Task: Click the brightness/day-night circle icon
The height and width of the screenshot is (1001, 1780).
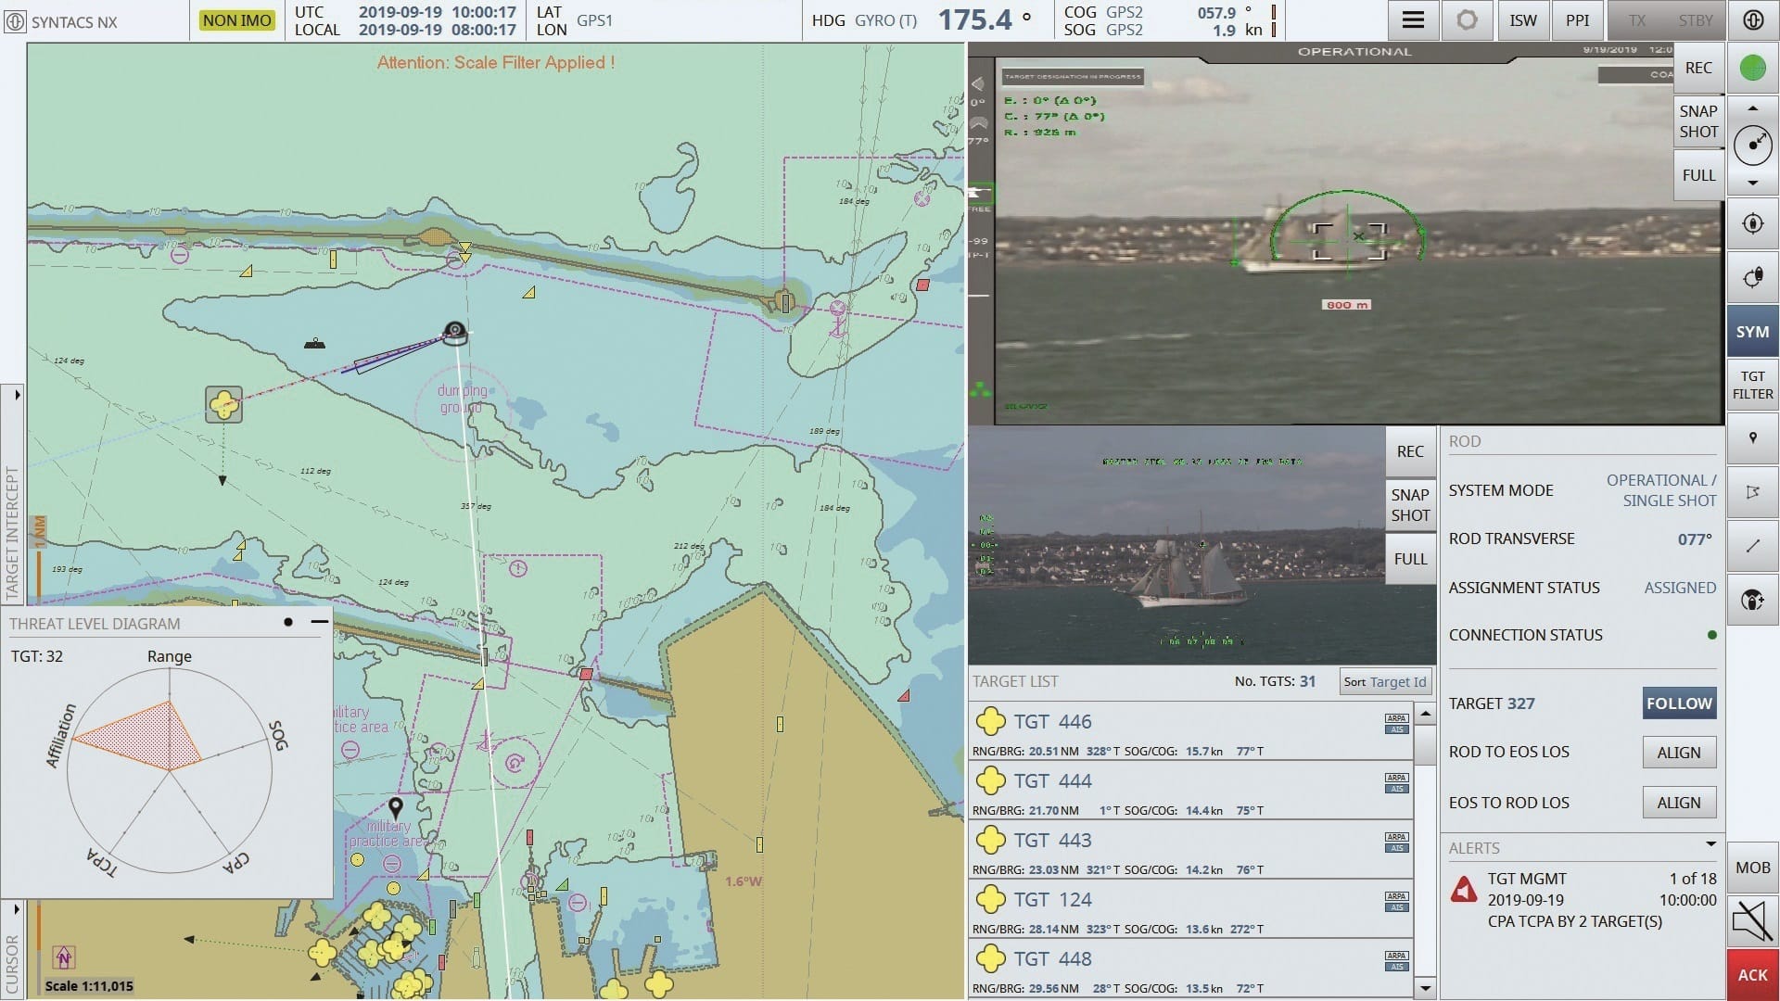Action: pyautogui.click(x=1467, y=20)
